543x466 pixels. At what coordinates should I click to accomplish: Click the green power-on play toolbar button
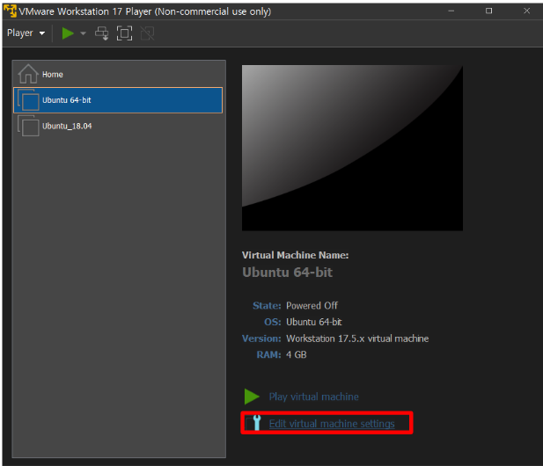click(x=68, y=33)
